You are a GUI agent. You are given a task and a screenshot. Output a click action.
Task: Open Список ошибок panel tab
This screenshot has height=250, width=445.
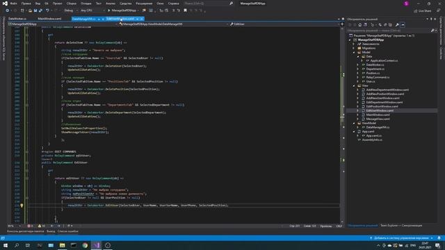point(68,231)
